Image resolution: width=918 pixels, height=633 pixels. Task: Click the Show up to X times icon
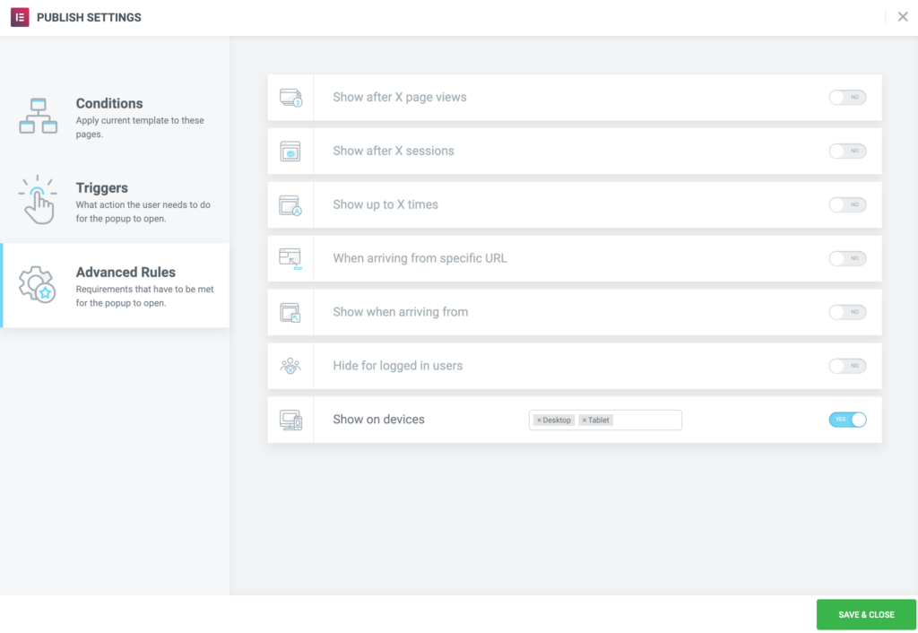(290, 204)
